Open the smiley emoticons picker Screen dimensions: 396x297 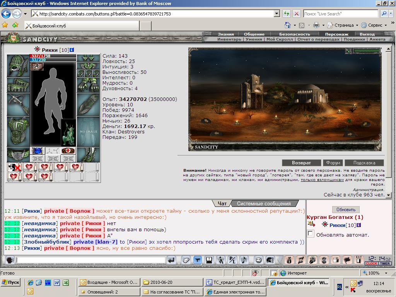[x=258, y=260]
